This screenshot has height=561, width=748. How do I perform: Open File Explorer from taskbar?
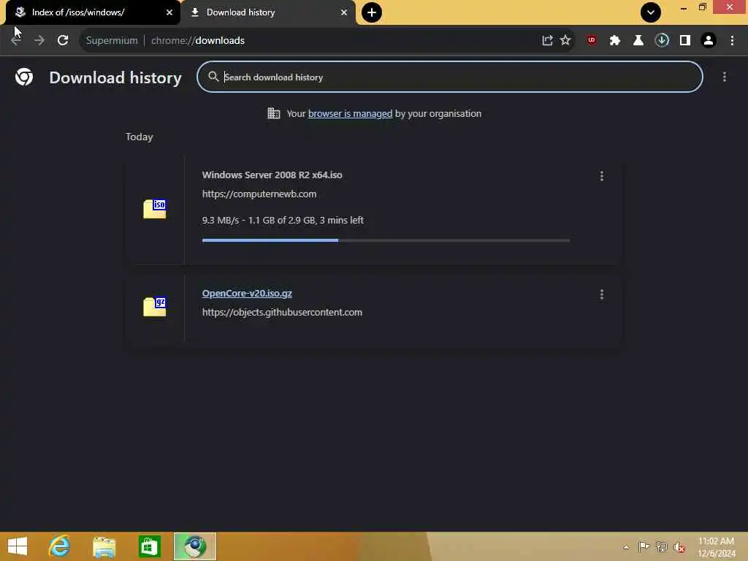tap(104, 546)
